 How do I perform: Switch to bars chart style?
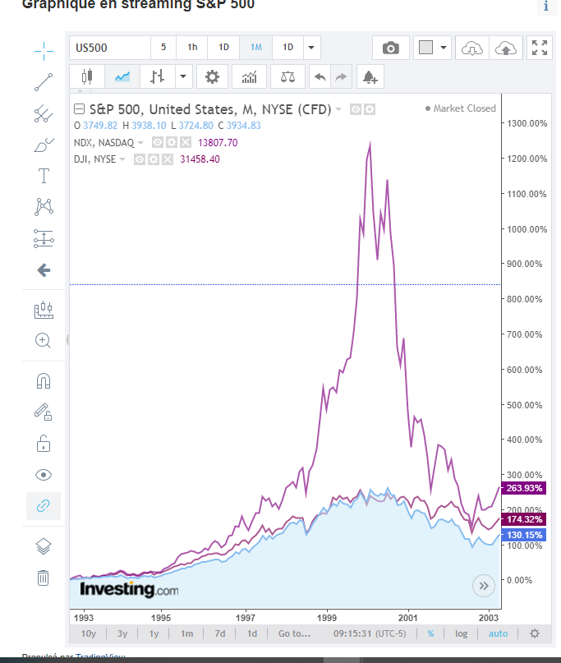click(157, 77)
